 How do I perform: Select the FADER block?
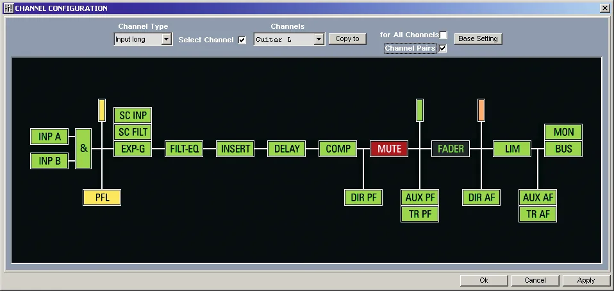point(451,149)
